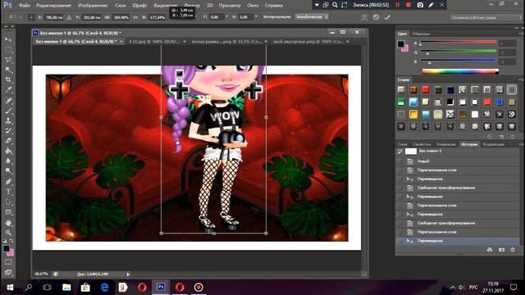Screen dimensions: 525x295
Task: Select the Horizontal Type tool
Action: pyautogui.click(x=8, y=192)
